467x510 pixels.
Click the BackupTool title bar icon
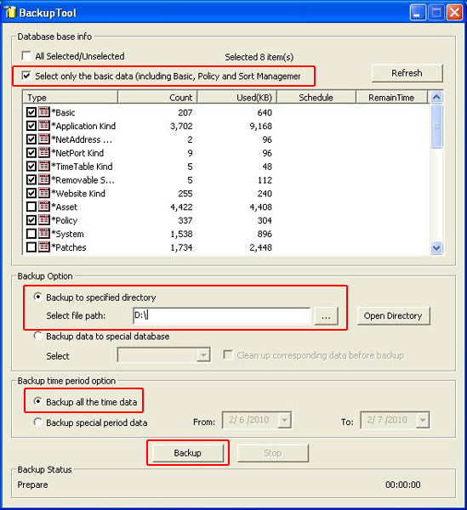point(10,13)
